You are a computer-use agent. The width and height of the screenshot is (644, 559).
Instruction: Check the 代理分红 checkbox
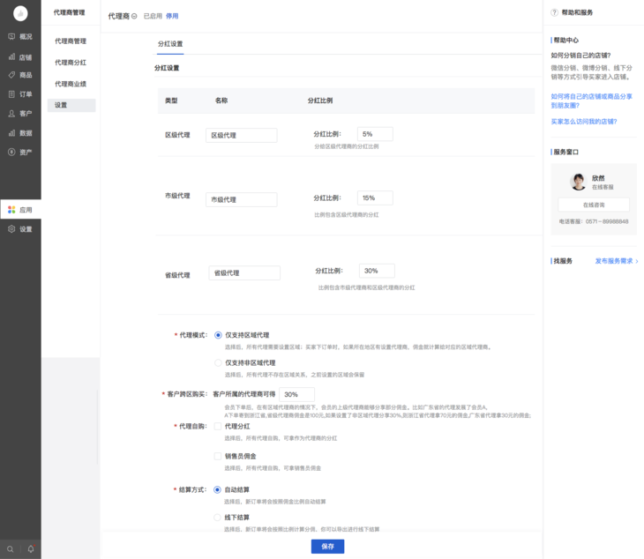pos(218,426)
